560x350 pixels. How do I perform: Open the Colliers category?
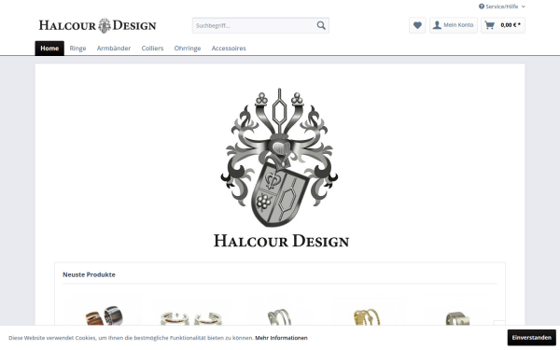pyautogui.click(x=152, y=49)
